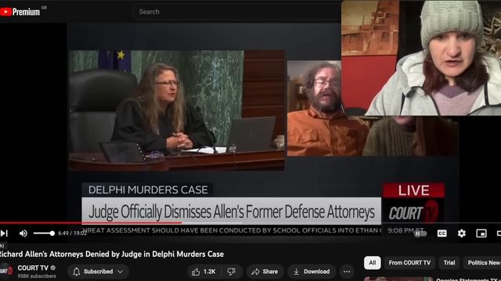Open COURT TV channel name link

pos(33,268)
